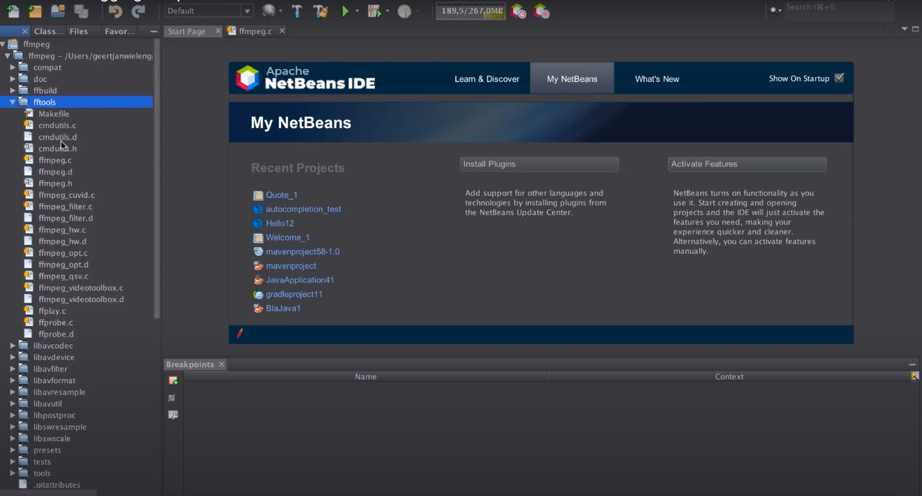Click the Save All toolbar icon

(81, 11)
